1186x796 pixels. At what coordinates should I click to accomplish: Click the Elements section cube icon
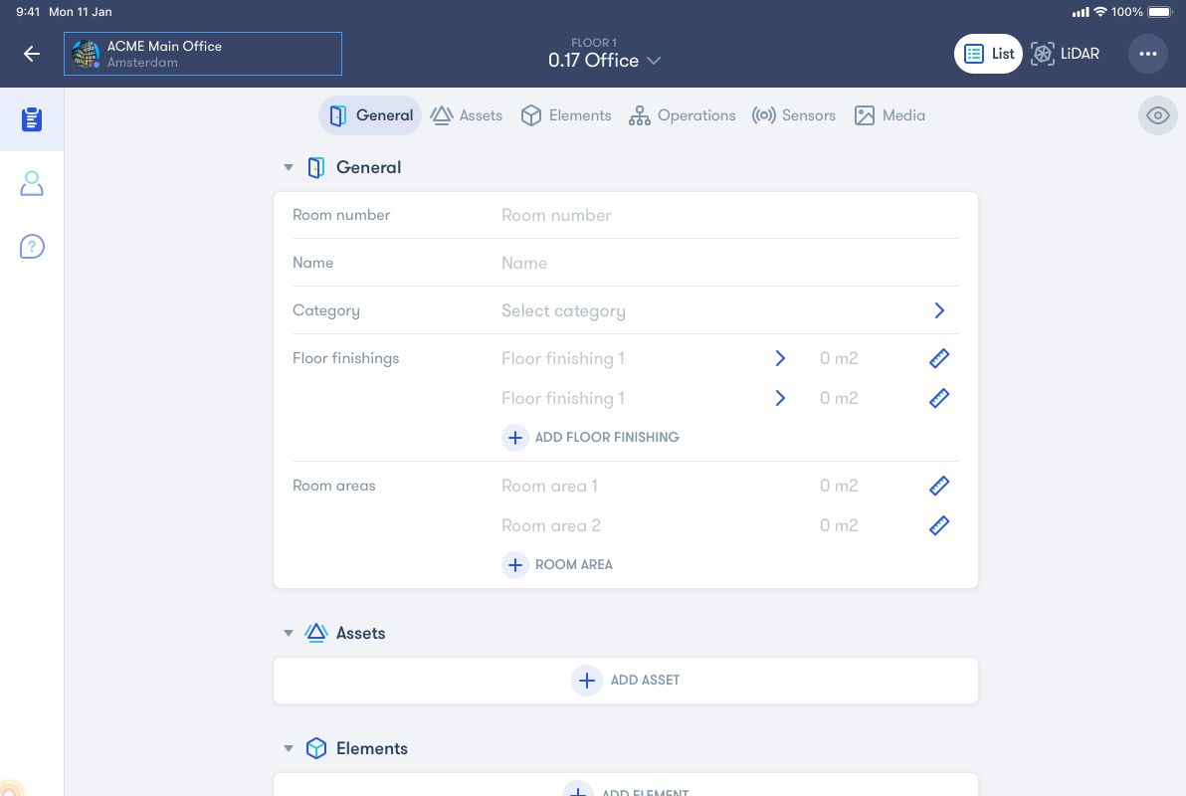coord(316,748)
